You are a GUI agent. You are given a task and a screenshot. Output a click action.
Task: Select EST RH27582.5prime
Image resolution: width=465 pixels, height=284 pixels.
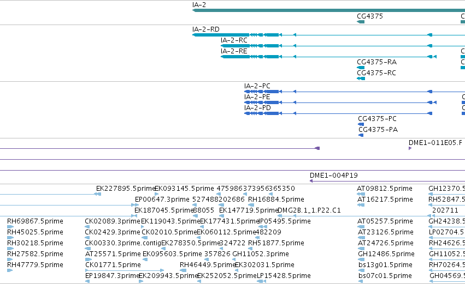tap(36, 255)
